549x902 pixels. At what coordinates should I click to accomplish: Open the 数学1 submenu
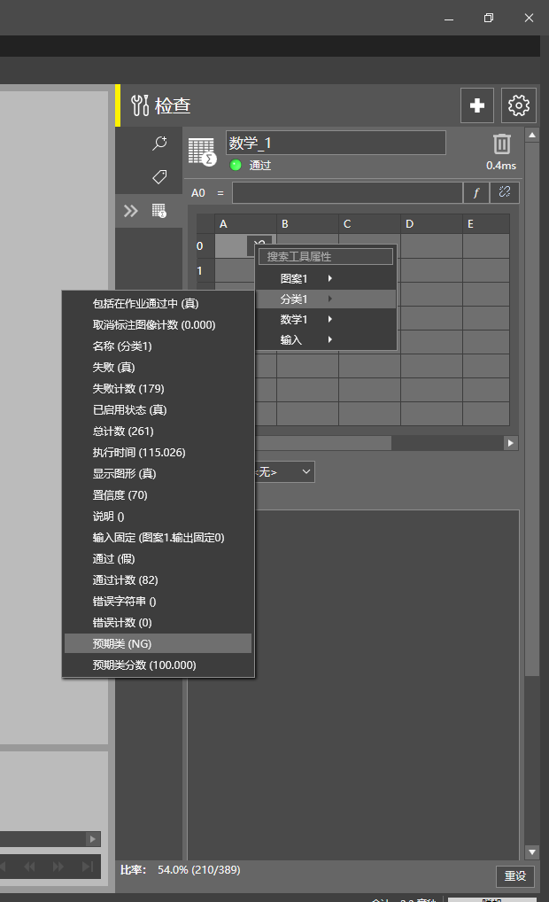tap(326, 319)
